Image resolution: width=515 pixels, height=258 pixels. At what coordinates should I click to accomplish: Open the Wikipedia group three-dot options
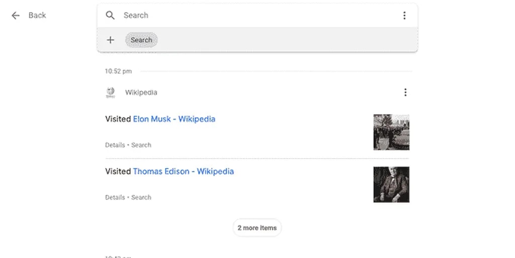pyautogui.click(x=405, y=92)
